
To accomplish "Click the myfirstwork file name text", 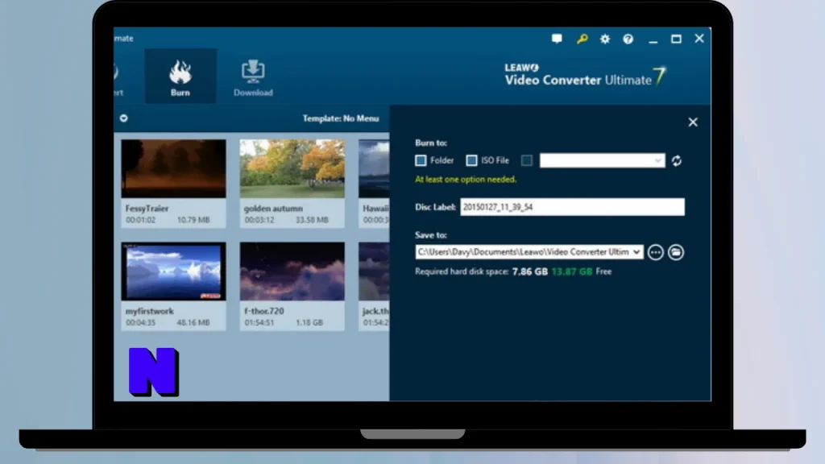I will (x=149, y=311).
